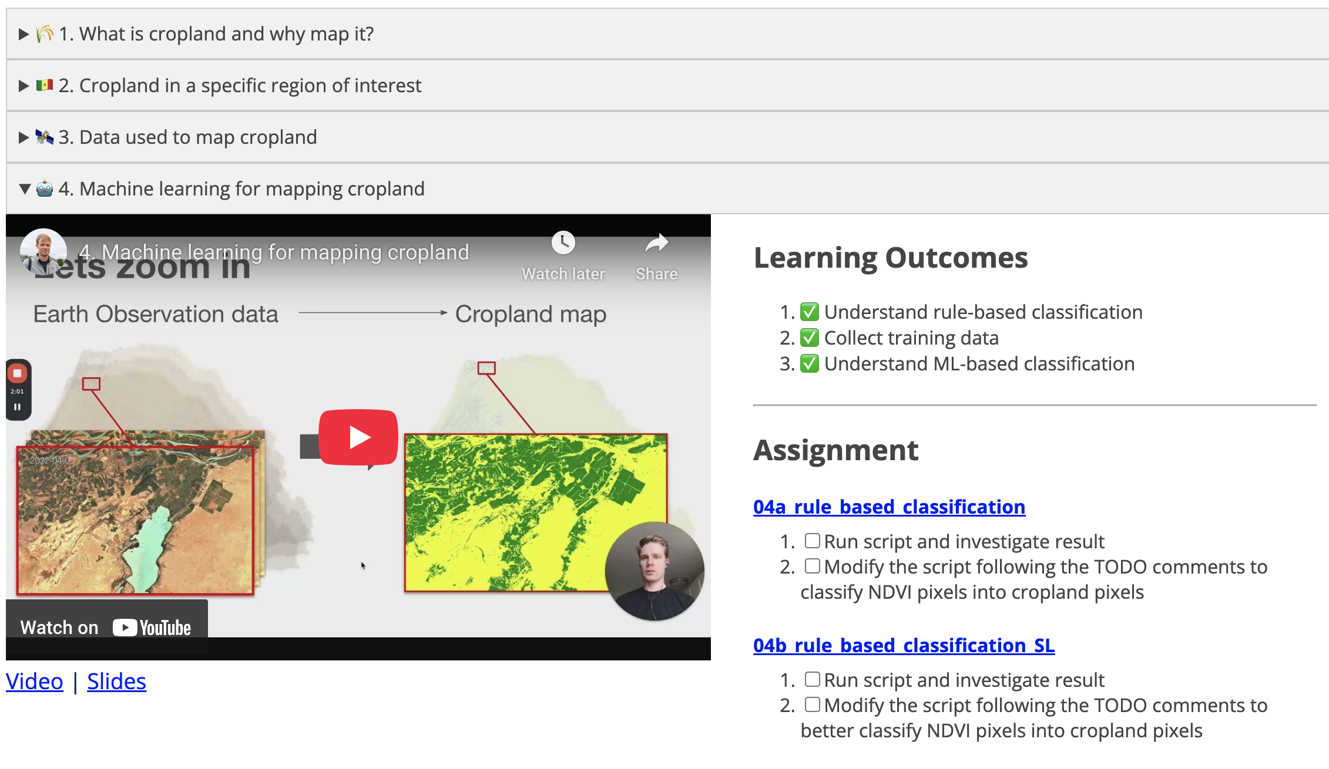Click "Understand ML-based classification" text
The width and height of the screenshot is (1329, 769).
pos(979,363)
